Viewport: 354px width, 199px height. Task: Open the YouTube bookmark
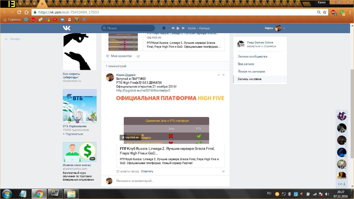point(55,19)
